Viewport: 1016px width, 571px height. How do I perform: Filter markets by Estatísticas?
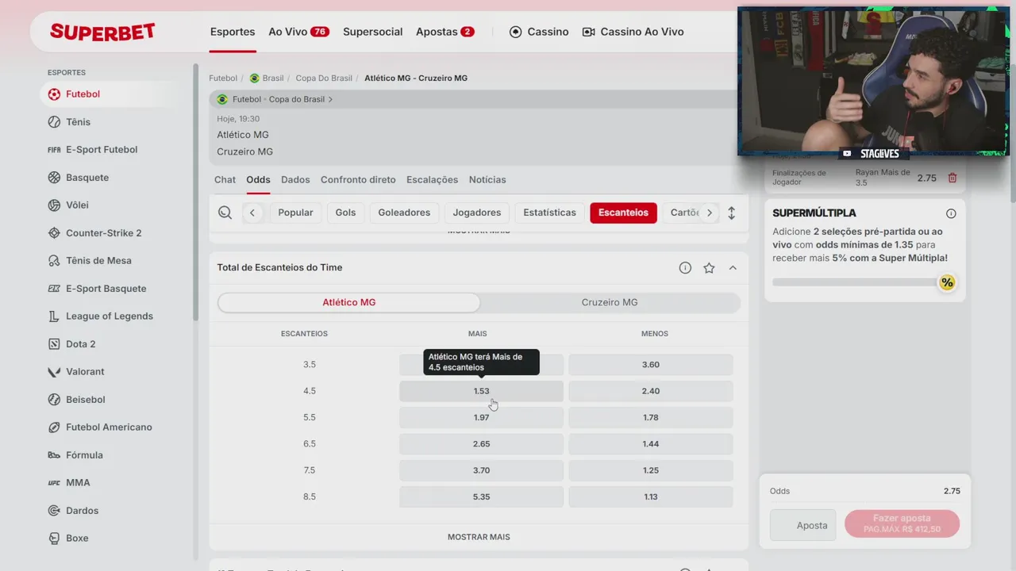(x=549, y=213)
